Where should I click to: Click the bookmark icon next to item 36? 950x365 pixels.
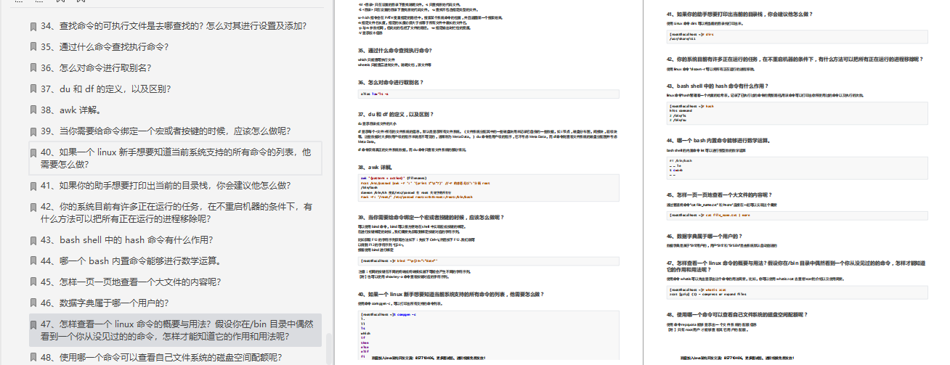pyautogui.click(x=33, y=68)
